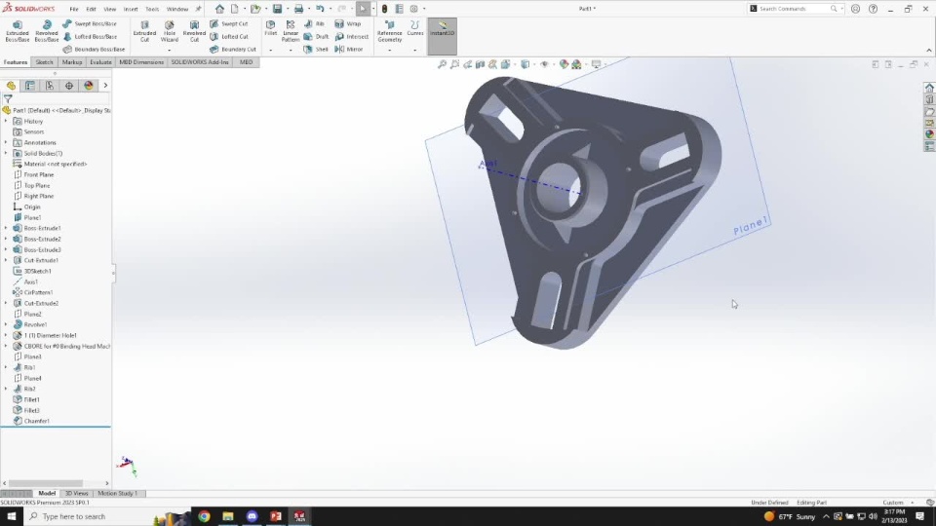Select the Wrap feature tool

coord(348,23)
